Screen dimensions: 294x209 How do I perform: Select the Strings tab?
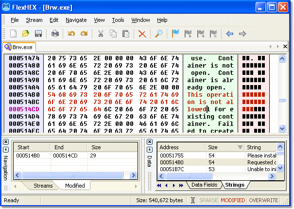(x=235, y=185)
